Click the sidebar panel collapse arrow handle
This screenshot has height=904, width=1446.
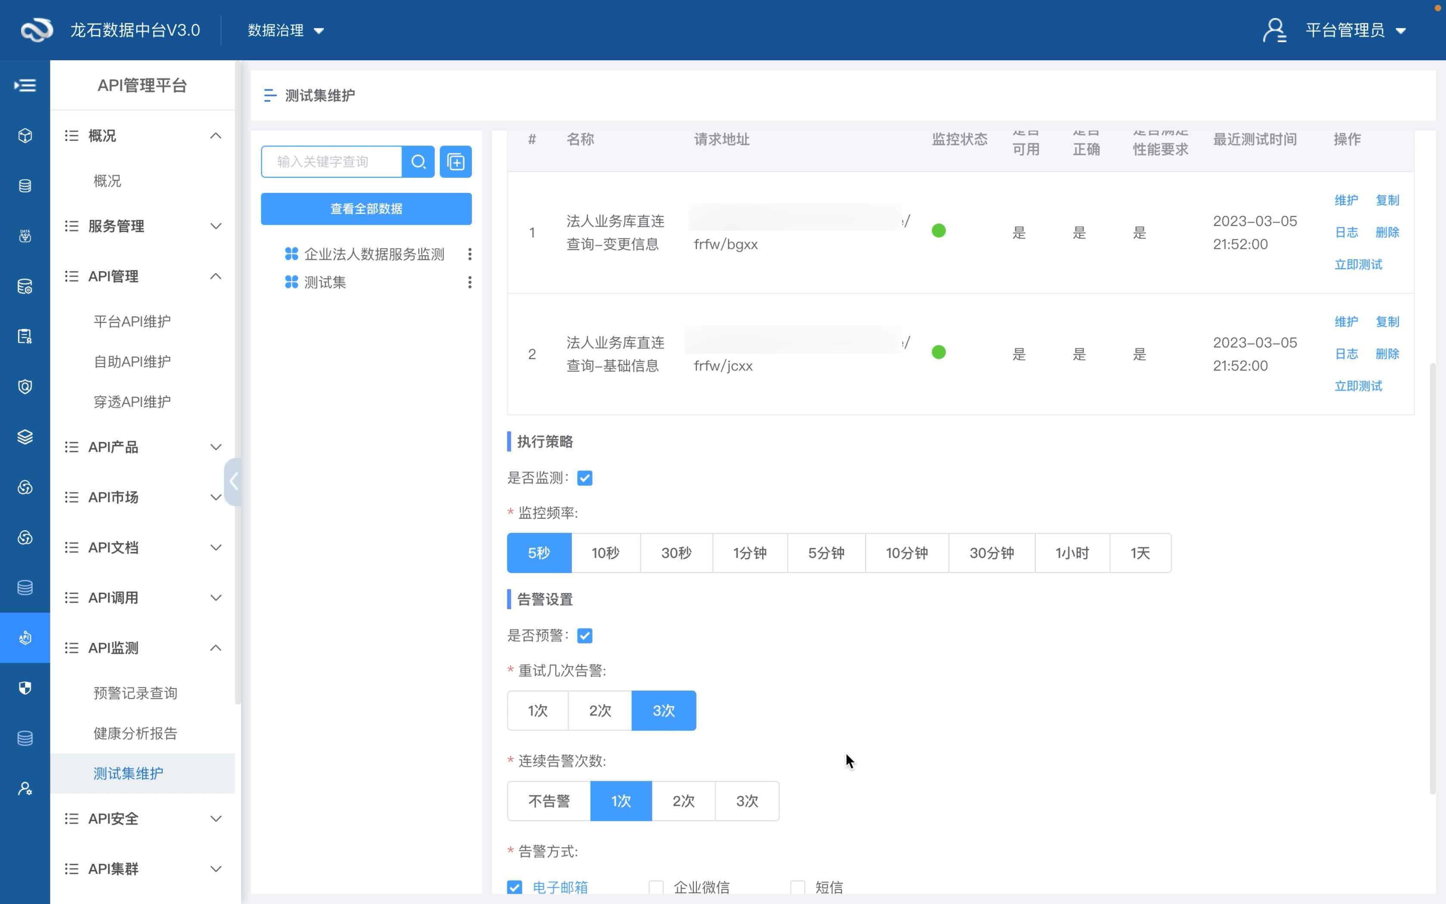click(232, 481)
